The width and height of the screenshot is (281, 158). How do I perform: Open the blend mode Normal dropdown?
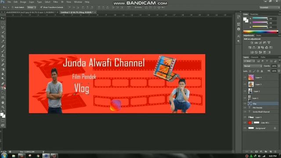[x=253, y=66]
